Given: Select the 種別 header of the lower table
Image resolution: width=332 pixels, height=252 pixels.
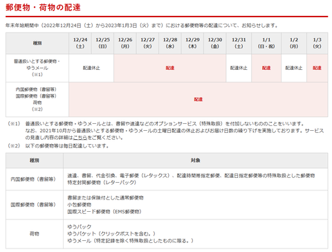Looking at the screenshot, I should (35, 161).
